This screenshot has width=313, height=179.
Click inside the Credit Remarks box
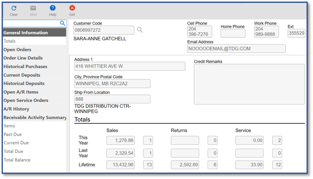tap(249, 84)
